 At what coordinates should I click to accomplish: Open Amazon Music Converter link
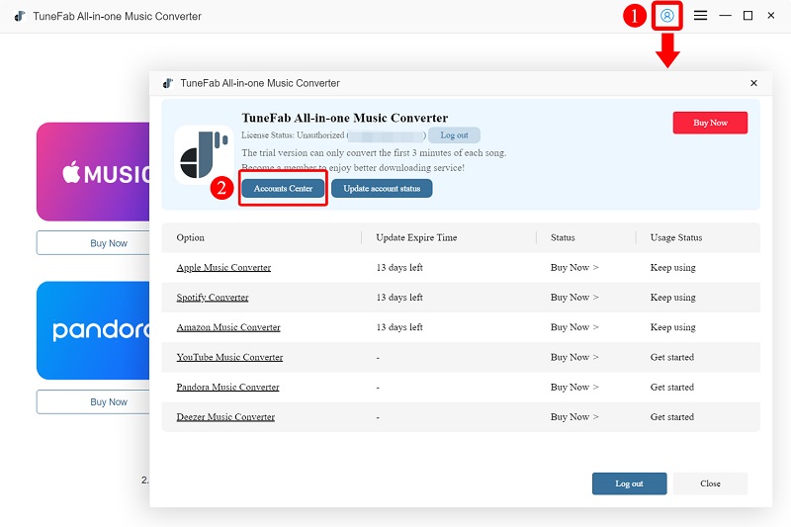point(228,327)
